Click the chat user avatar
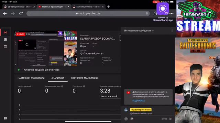The width and height of the screenshot is (220, 123). coord(126,110)
